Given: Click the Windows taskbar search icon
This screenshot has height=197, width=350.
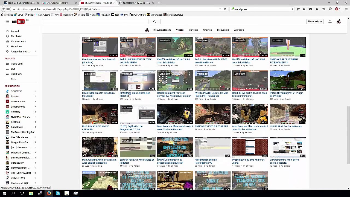Looking at the screenshot, I should click(x=13, y=193).
